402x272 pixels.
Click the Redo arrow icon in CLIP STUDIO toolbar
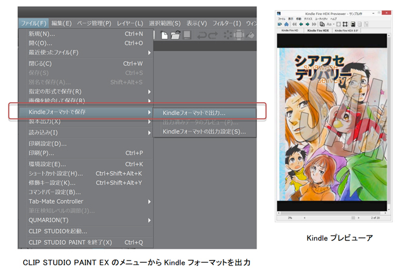[213, 35]
